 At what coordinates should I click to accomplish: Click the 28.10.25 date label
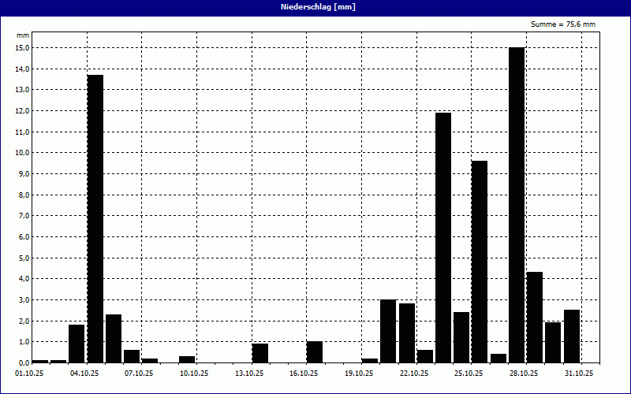(x=524, y=374)
